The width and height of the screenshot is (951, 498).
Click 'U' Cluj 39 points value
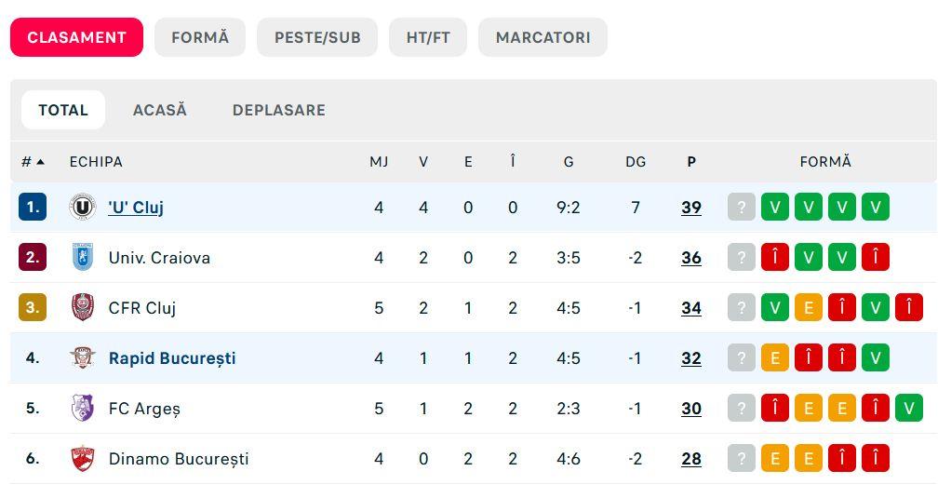[x=691, y=207]
